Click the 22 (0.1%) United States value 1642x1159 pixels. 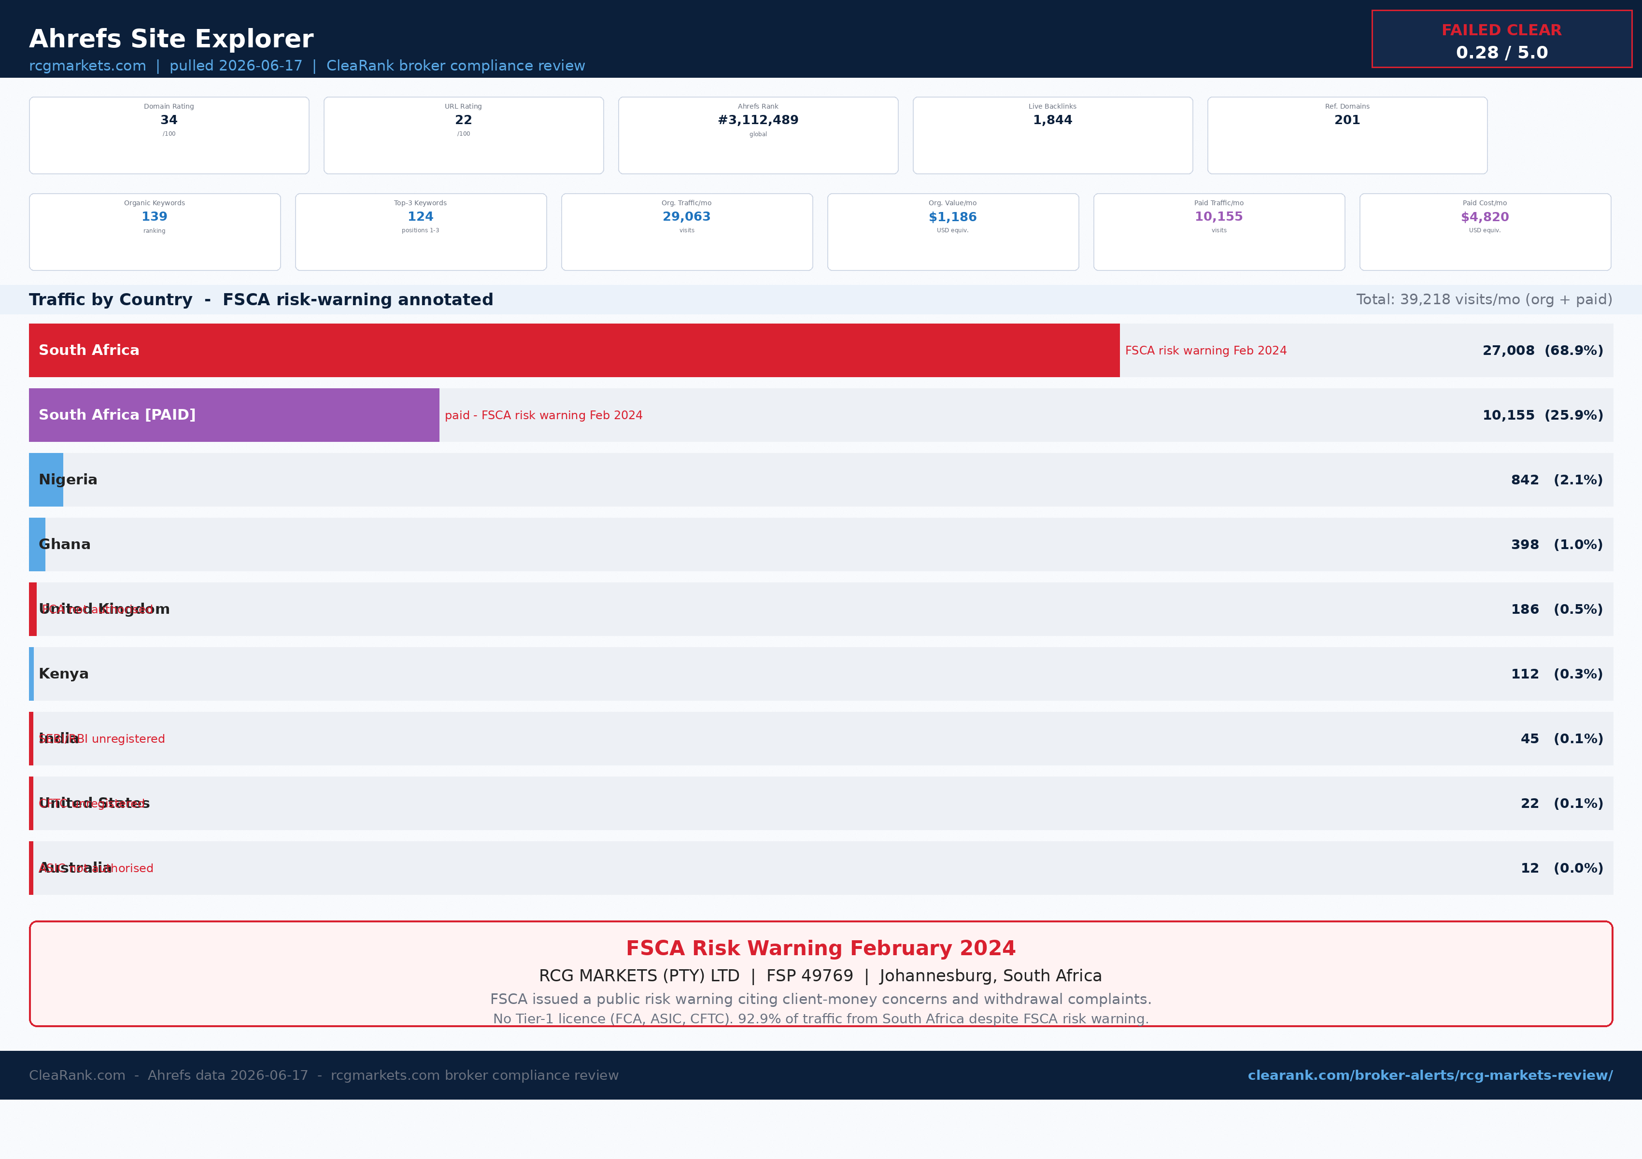point(1562,804)
